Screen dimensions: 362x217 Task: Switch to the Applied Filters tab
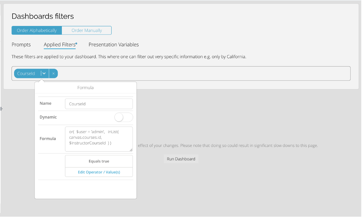59,45
